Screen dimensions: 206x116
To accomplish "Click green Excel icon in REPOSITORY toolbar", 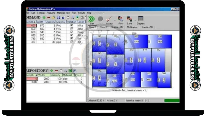I will click(x=70, y=71).
